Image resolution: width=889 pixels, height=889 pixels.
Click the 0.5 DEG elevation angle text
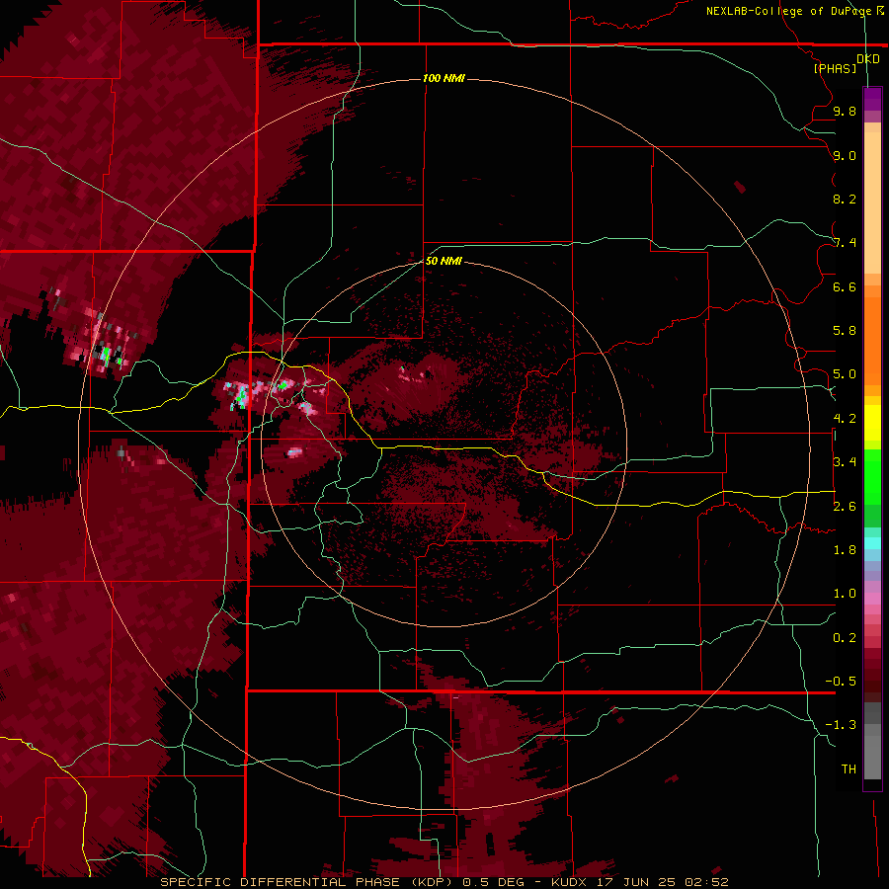pyautogui.click(x=495, y=882)
